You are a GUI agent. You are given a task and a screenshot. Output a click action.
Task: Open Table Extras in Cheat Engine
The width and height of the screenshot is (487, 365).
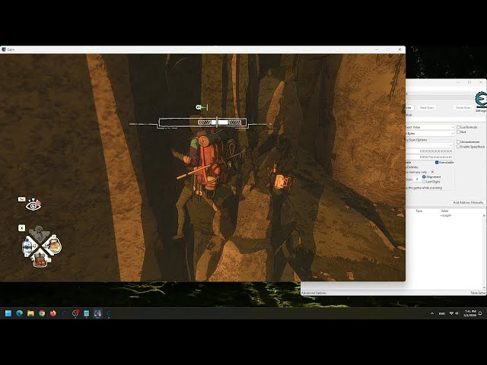point(478,293)
